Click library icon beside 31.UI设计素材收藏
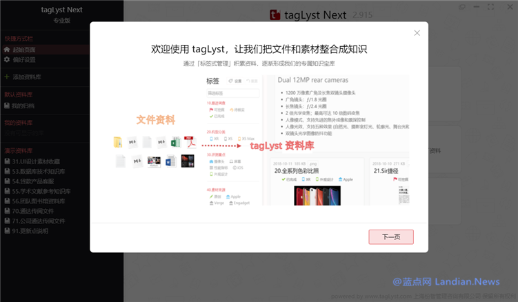The image size is (518, 302). (7, 161)
